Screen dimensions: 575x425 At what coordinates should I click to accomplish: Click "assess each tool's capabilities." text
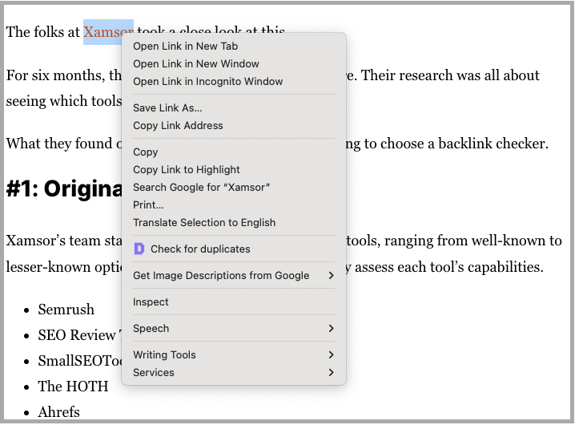(x=448, y=267)
